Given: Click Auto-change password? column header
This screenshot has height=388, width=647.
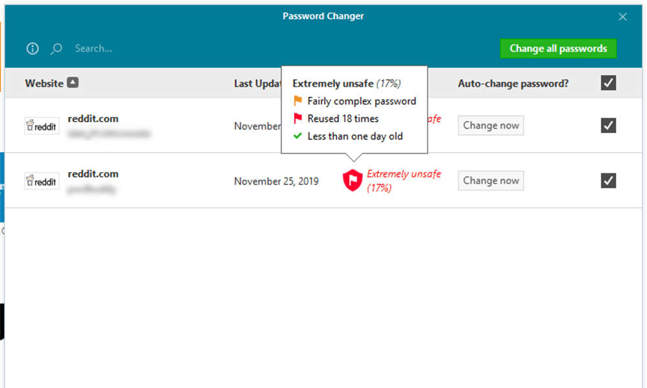Looking at the screenshot, I should 513,83.
